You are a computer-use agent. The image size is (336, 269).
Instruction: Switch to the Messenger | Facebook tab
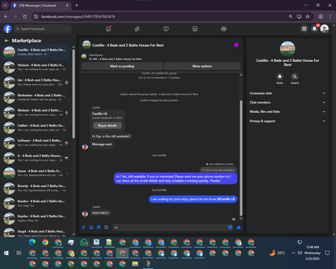point(40,5)
